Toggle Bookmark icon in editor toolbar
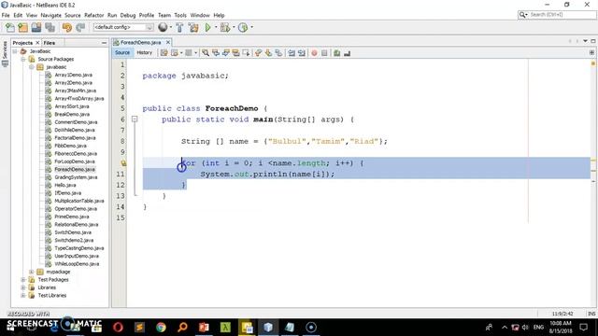 278,53
